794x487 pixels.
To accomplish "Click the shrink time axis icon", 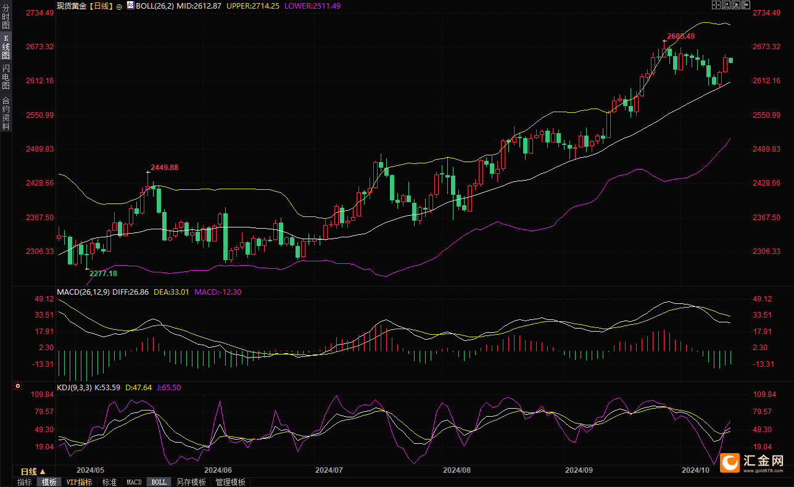I will point(726,5).
